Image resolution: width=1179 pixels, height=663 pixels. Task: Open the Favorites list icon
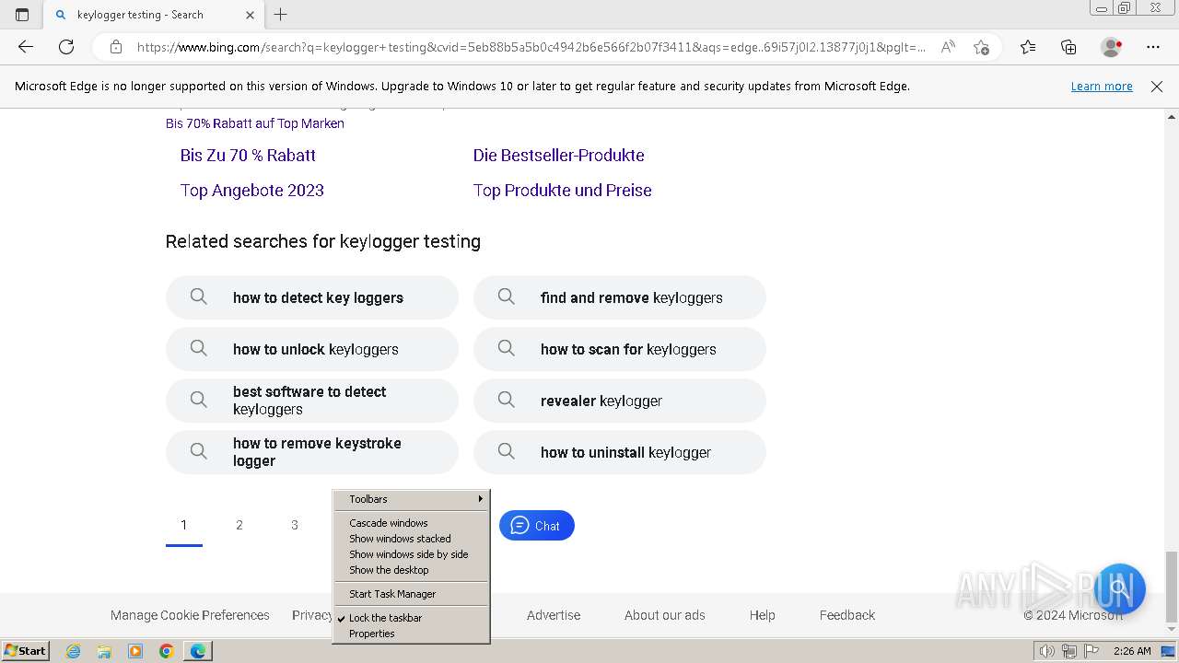click(x=1028, y=47)
